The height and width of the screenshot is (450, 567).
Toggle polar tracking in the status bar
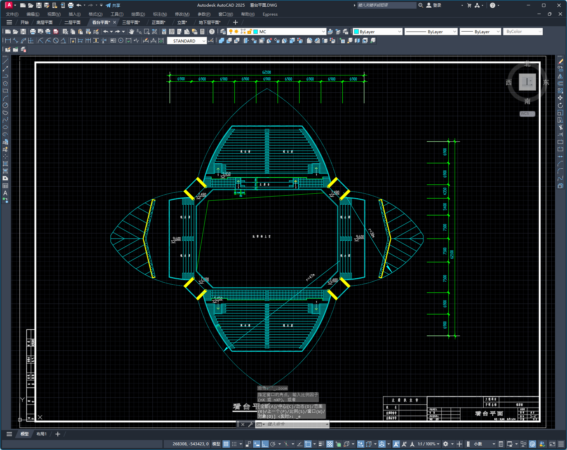pyautogui.click(x=273, y=444)
